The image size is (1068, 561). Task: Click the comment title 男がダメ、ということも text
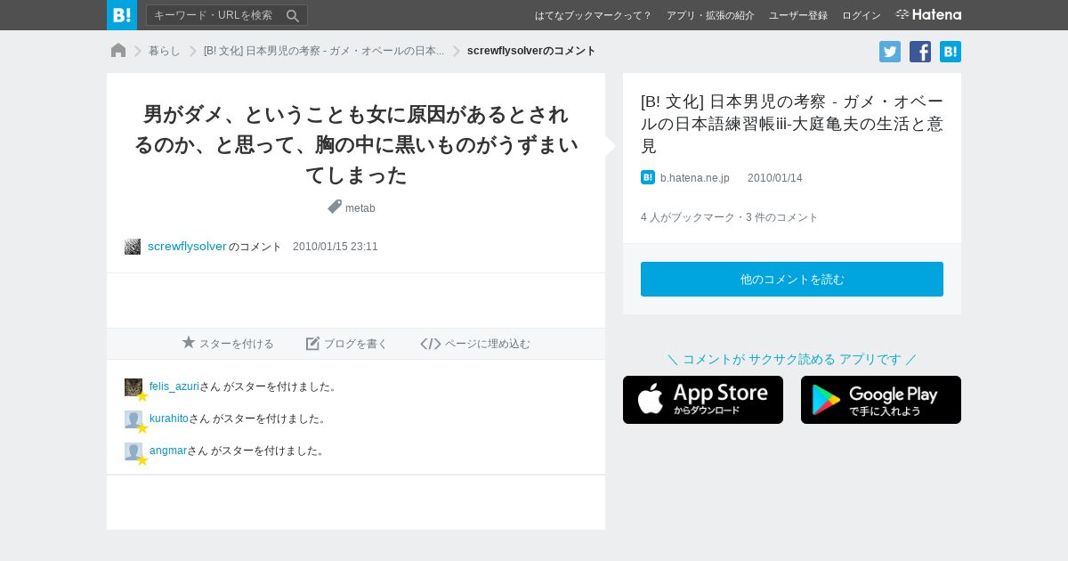coord(356,144)
